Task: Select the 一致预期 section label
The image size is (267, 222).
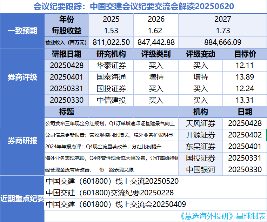Action: click(22, 31)
